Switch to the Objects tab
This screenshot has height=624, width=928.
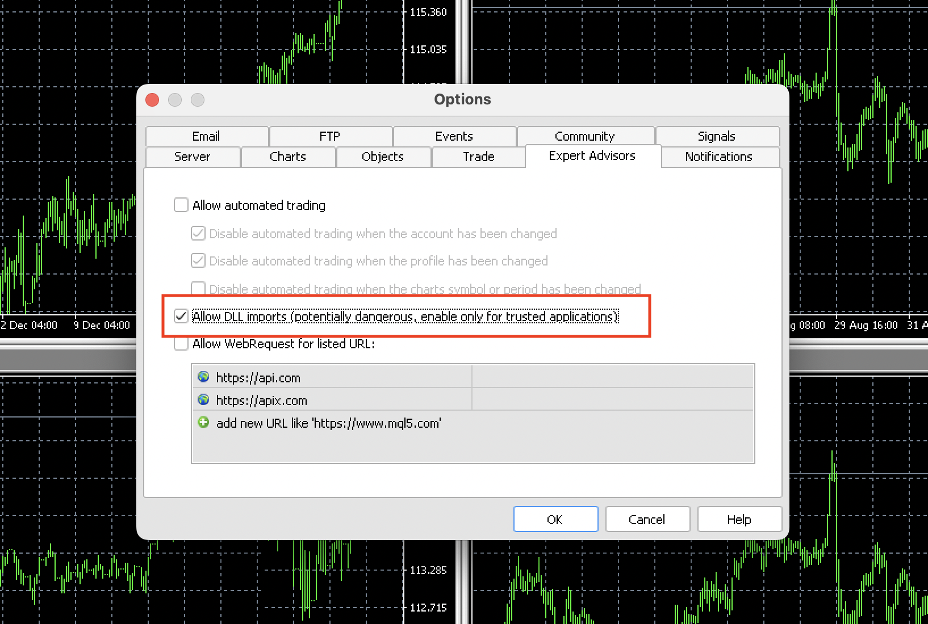383,157
